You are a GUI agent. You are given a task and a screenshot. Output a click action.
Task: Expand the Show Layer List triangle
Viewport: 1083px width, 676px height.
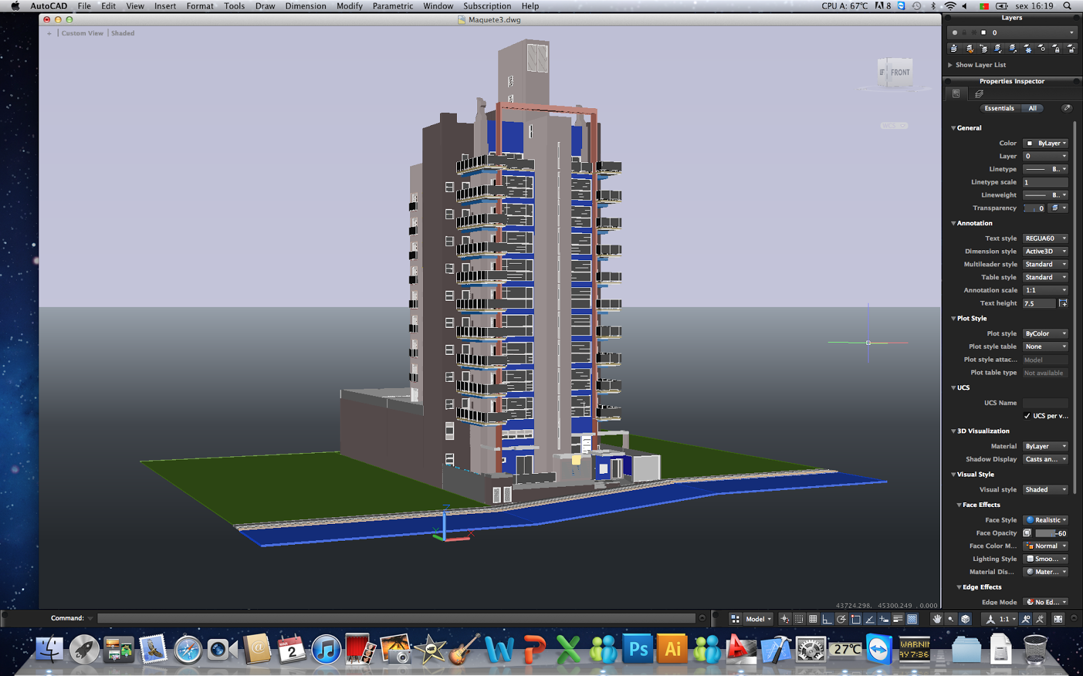click(950, 65)
